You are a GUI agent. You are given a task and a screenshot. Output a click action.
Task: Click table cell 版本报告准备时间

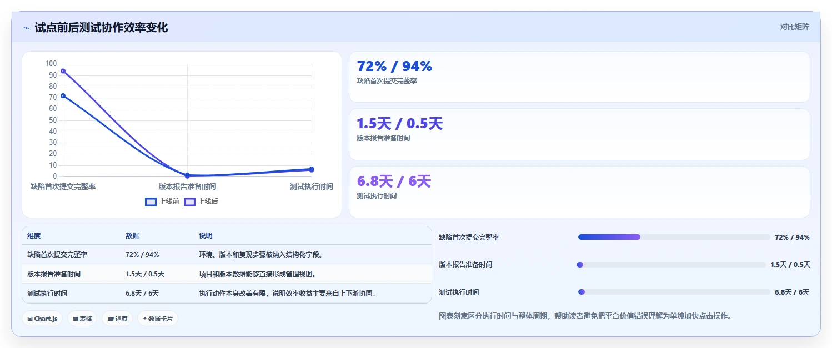(x=54, y=274)
